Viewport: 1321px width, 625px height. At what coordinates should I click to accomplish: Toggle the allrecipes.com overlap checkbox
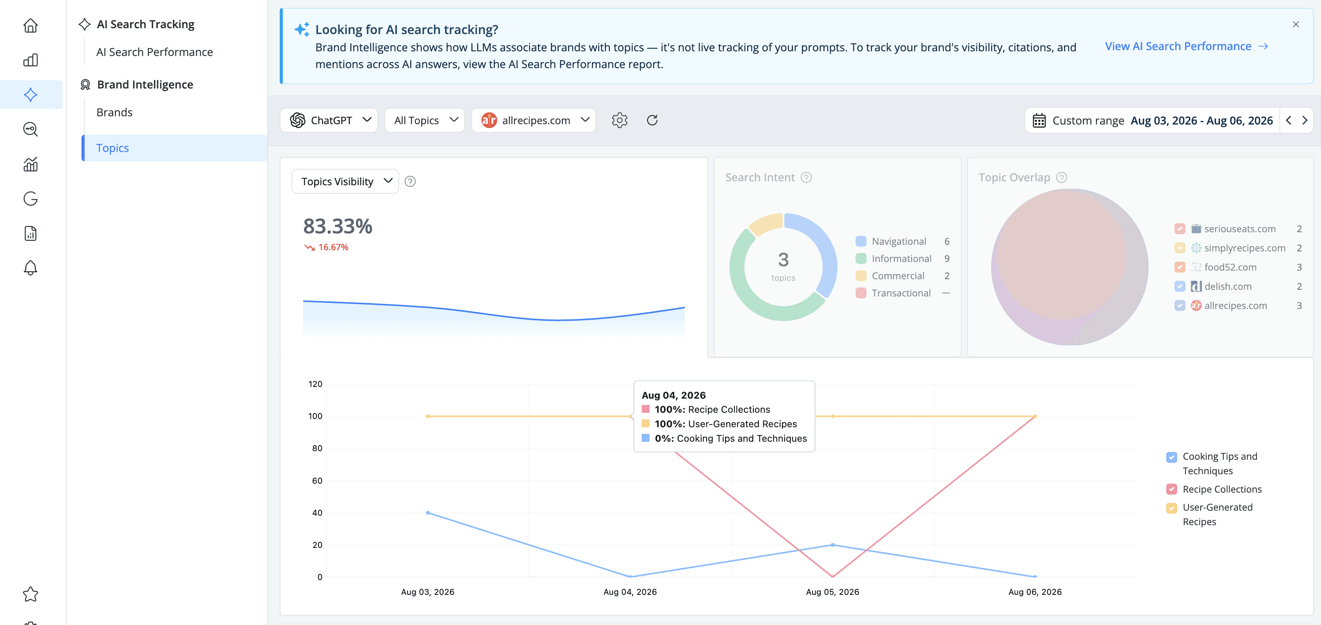pos(1180,305)
